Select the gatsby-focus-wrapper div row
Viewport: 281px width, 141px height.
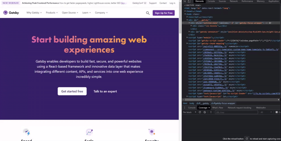pyautogui.click(x=231, y=23)
